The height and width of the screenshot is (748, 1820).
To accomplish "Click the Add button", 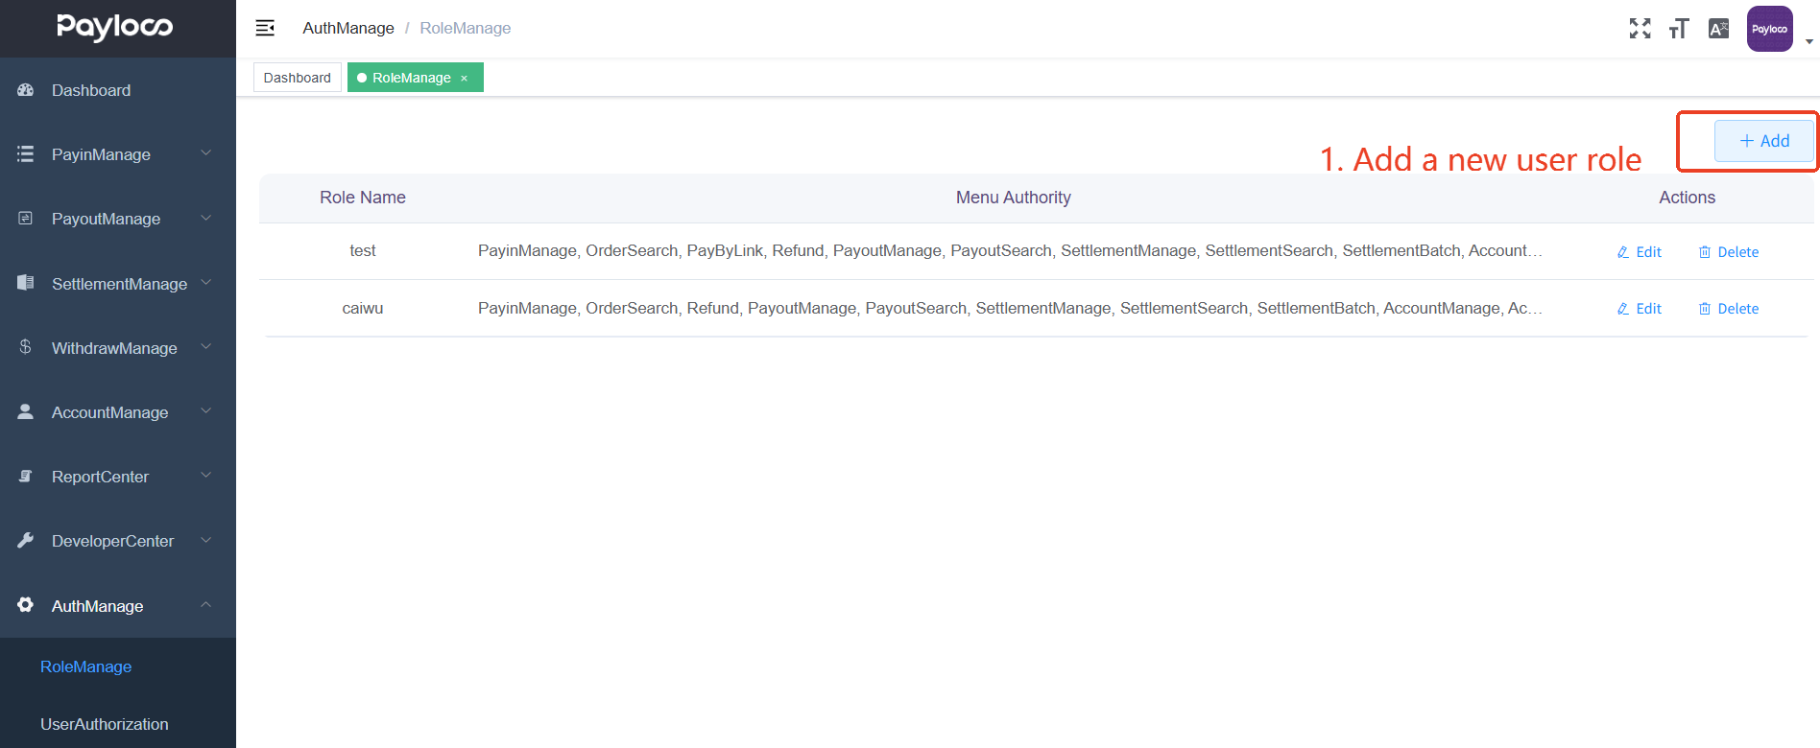I will 1763,141.
